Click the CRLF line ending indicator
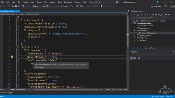 point(126,90)
